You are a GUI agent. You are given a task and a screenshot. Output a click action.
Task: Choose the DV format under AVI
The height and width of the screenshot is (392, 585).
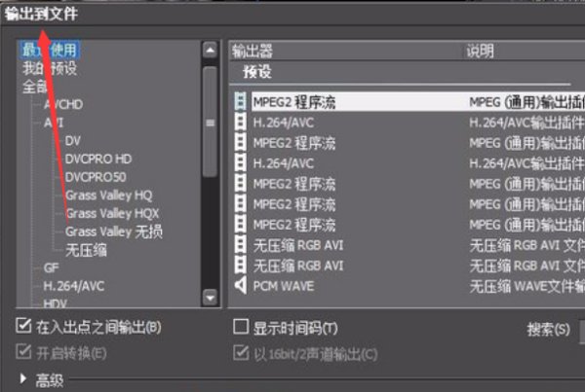click(73, 141)
